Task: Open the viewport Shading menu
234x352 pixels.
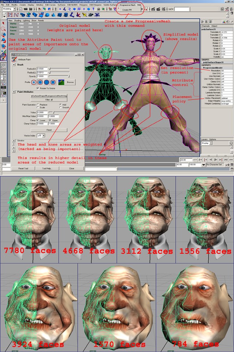Action: click(x=18, y=21)
